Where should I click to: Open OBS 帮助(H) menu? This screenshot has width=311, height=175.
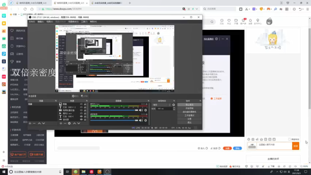pos(93,22)
